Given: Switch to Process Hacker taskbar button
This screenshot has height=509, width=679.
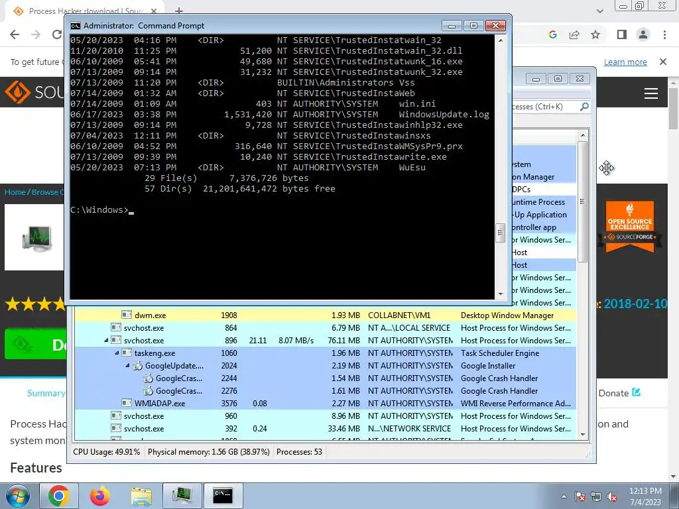Looking at the screenshot, I should [x=182, y=496].
